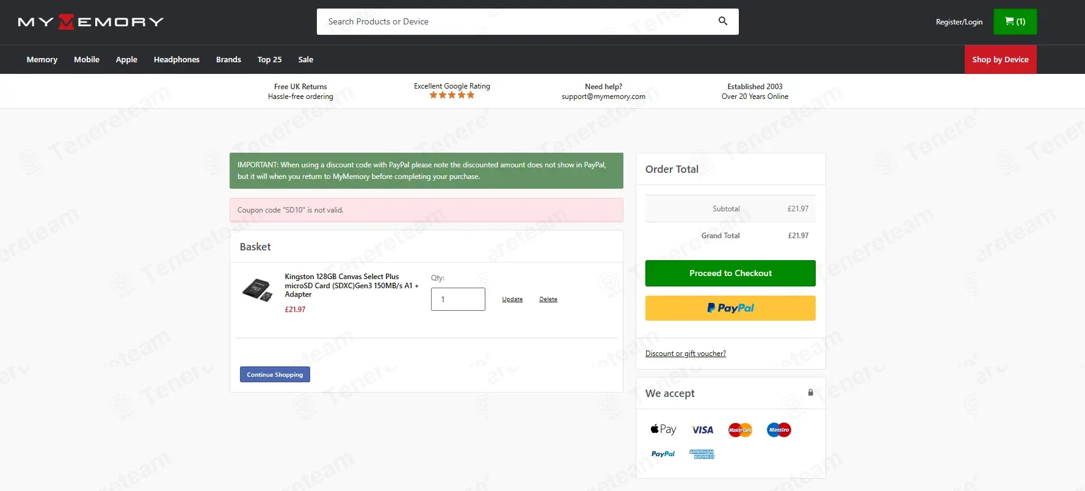Click the Update quantity link
1085x491 pixels.
point(512,299)
